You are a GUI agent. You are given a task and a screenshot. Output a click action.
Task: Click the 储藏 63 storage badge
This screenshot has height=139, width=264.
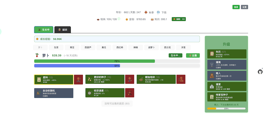click(179, 19)
